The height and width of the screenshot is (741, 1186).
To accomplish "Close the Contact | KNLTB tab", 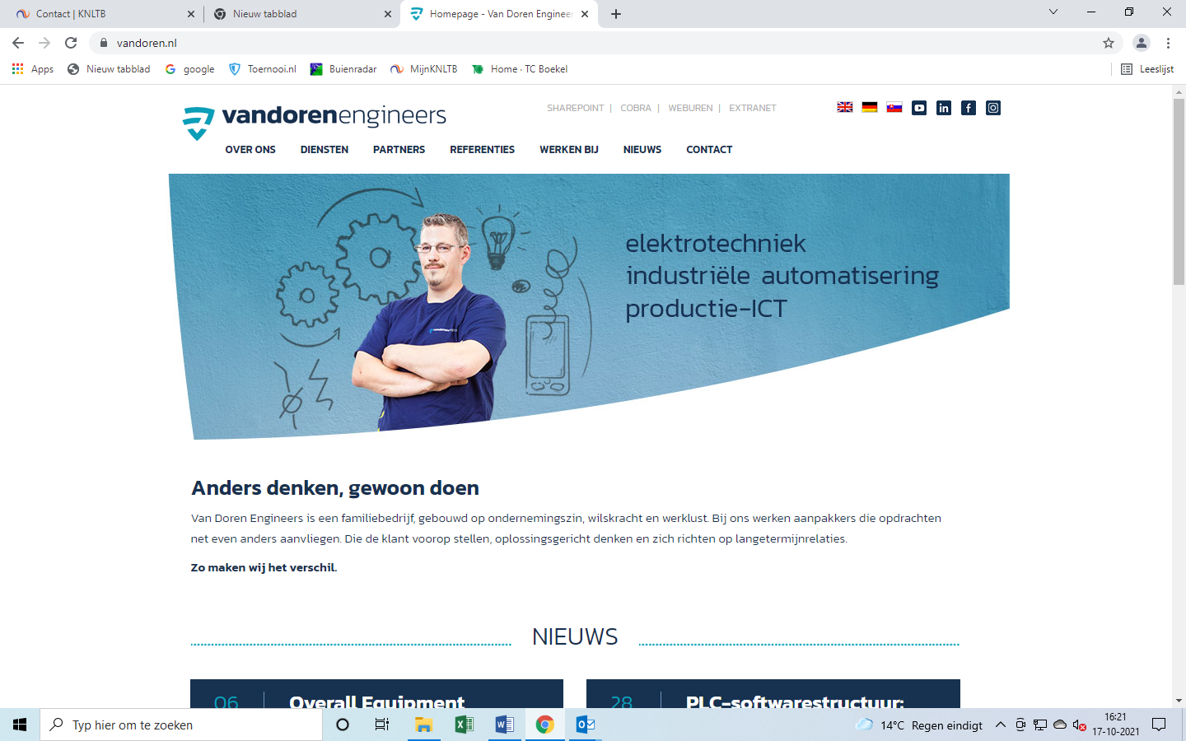I will tap(191, 14).
